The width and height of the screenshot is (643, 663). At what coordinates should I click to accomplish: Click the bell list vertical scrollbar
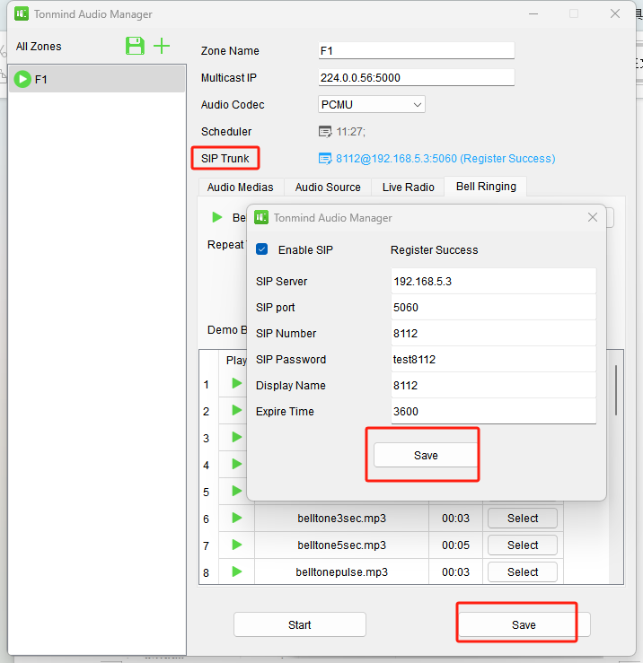[616, 390]
